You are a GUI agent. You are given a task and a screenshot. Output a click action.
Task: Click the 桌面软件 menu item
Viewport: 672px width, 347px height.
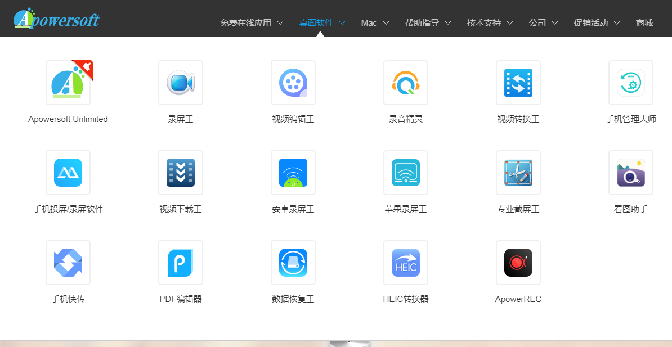[x=316, y=23]
